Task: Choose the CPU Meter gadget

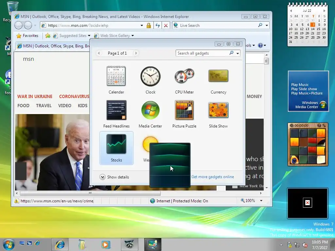Action: click(185, 80)
